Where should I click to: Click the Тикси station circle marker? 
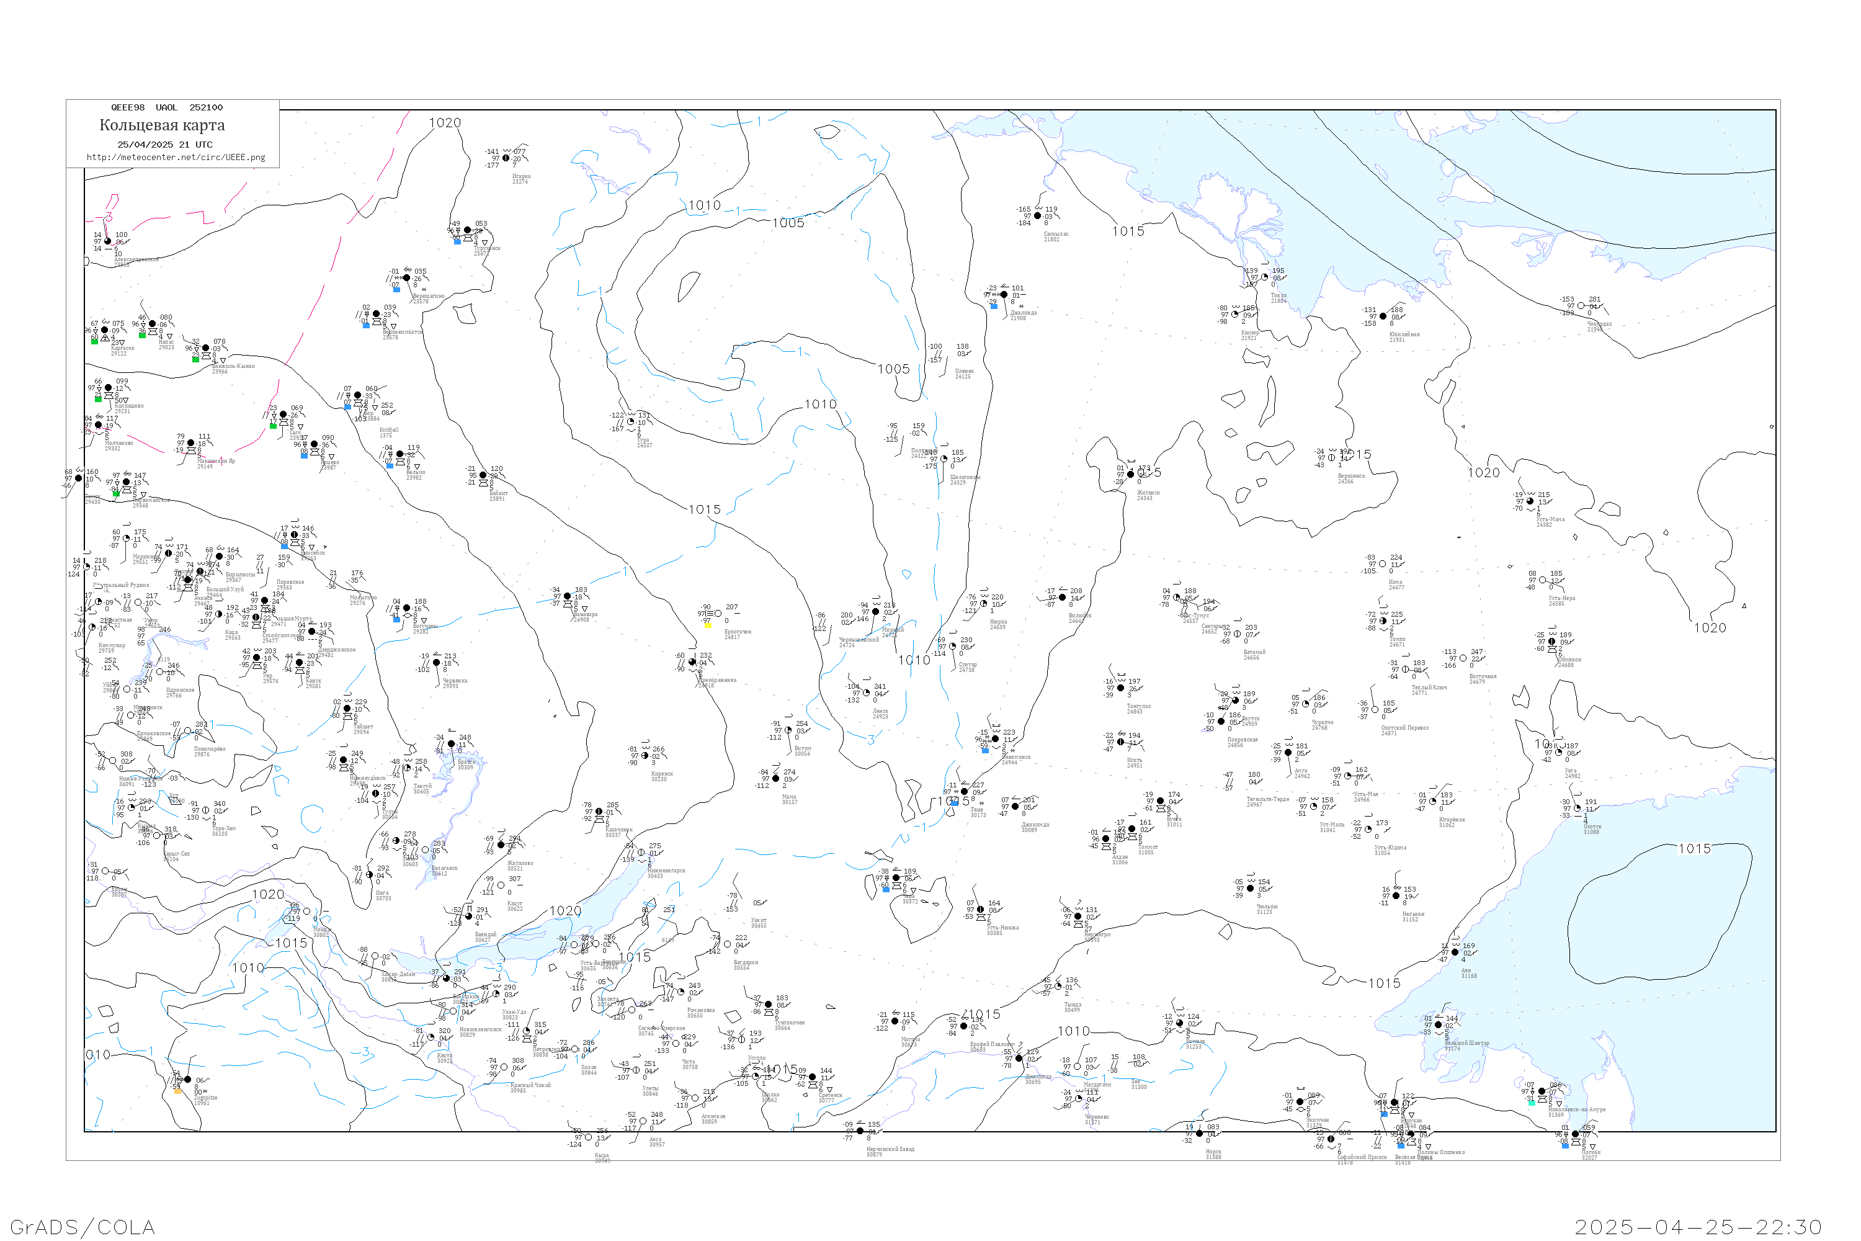1264,277
